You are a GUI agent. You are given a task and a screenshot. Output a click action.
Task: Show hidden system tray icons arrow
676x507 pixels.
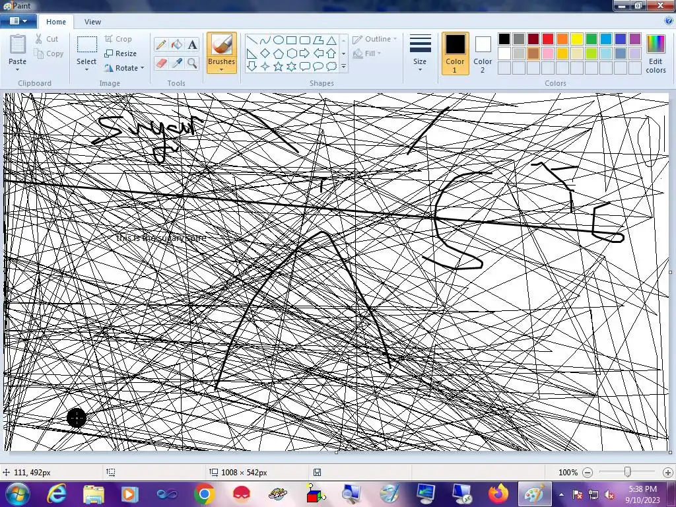point(561,494)
